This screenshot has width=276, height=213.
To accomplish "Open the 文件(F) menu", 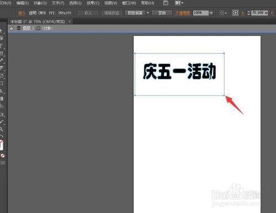I will 6,3.
